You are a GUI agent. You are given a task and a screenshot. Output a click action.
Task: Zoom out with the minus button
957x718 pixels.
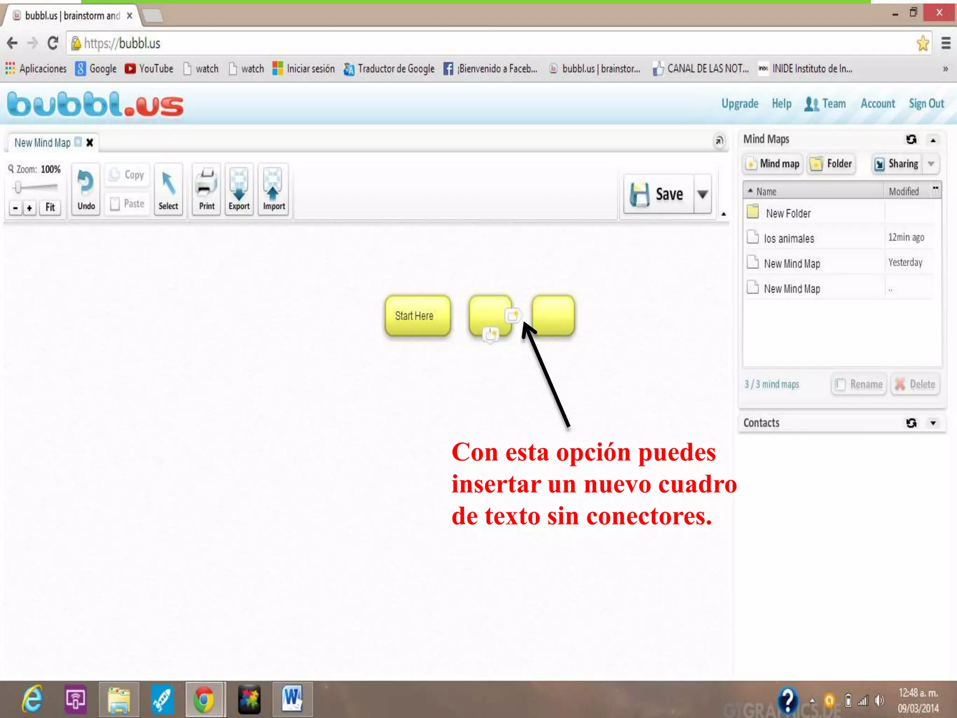15,208
